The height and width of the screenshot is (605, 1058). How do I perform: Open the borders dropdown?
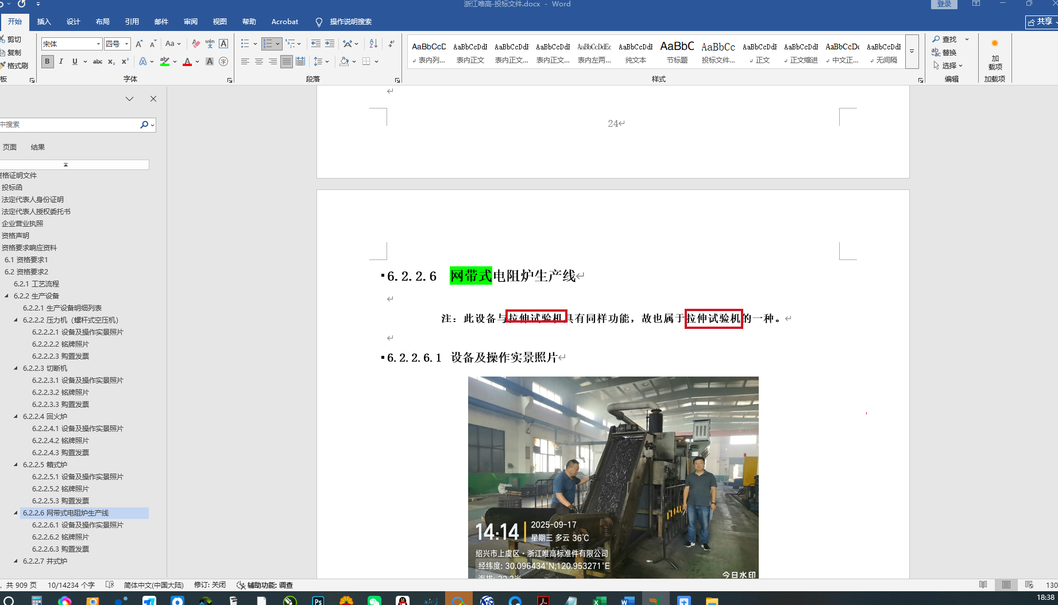[376, 61]
